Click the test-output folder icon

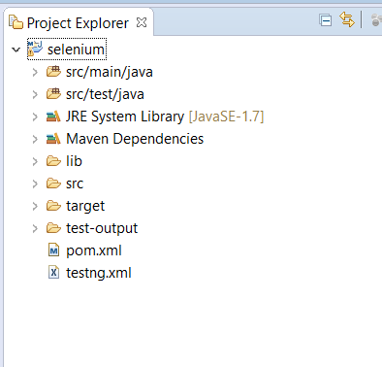point(53,228)
